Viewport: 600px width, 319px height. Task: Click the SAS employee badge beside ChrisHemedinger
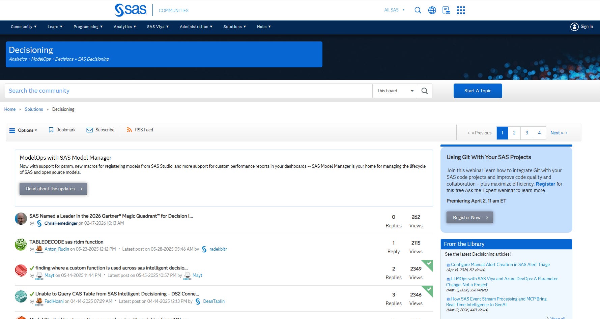(39, 223)
